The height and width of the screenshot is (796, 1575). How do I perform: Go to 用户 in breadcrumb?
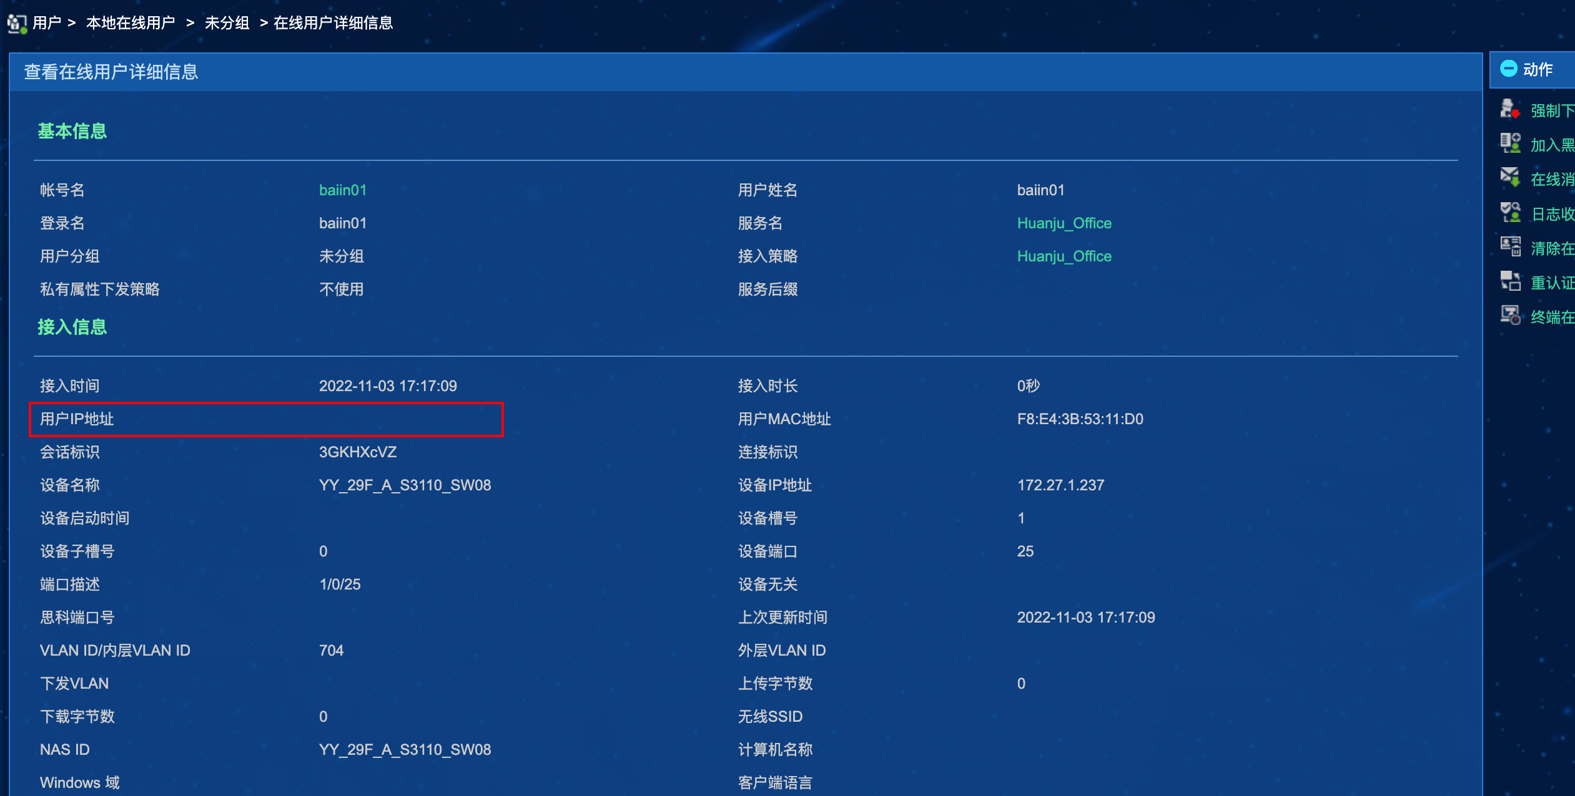click(47, 23)
